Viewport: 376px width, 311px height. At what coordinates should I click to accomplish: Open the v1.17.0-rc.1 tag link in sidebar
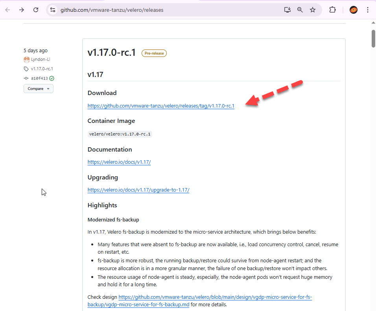(x=42, y=69)
